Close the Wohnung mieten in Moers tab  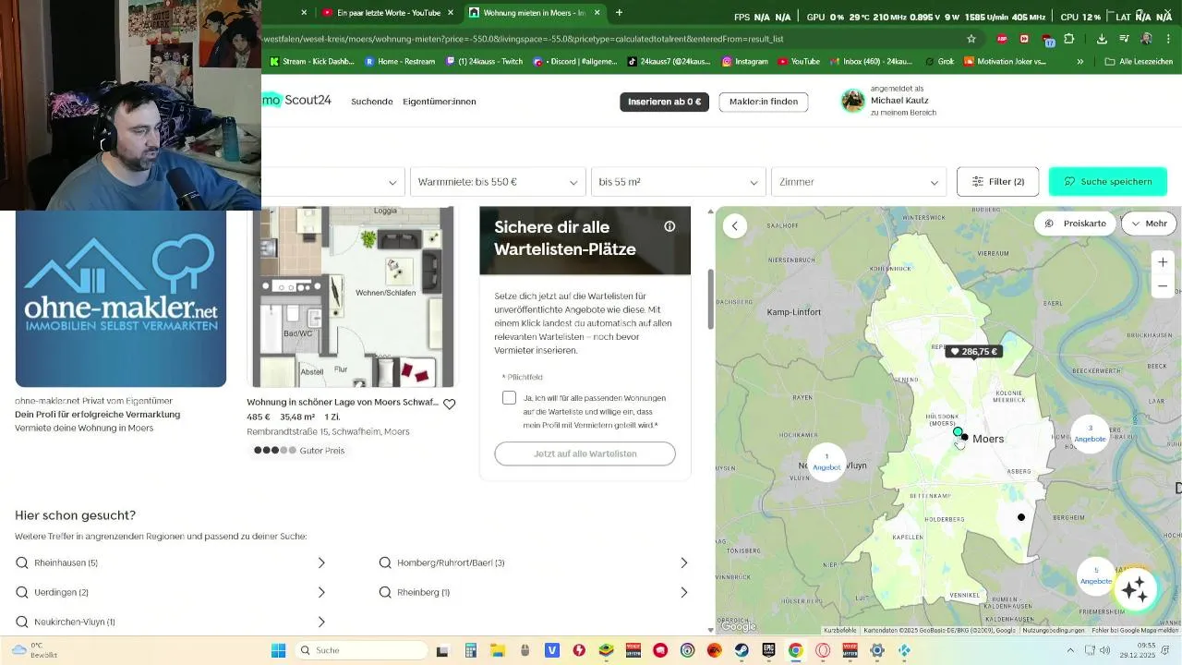[597, 13]
